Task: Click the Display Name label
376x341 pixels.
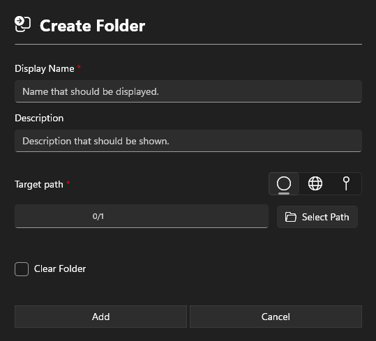Action: coord(45,69)
